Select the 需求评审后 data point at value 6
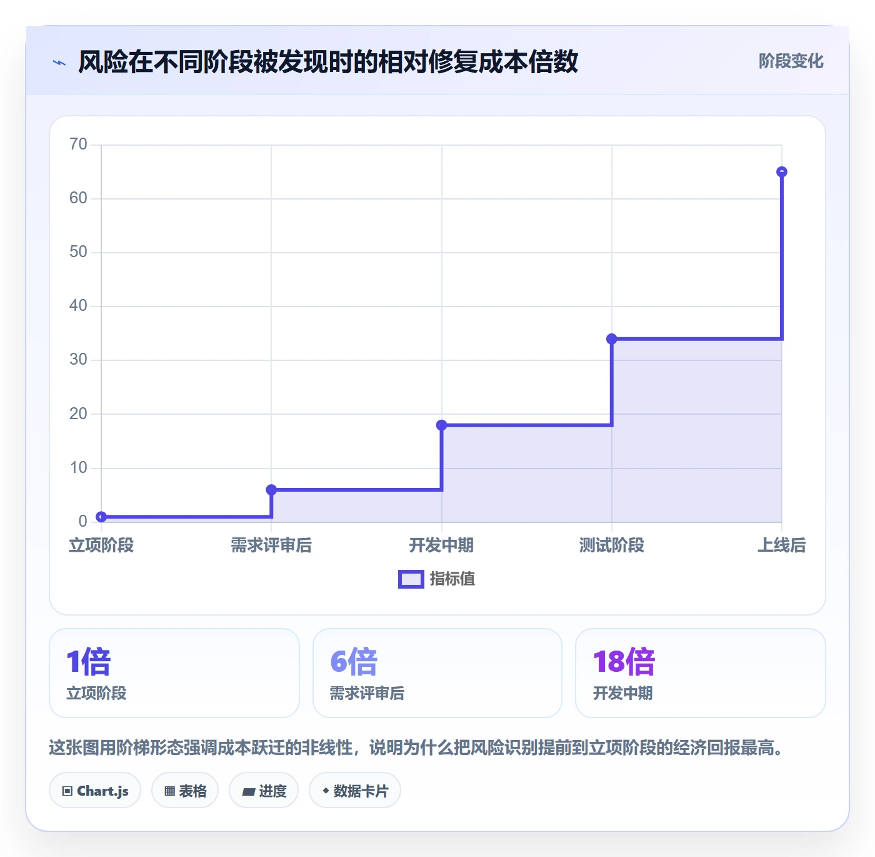The image size is (875, 857). point(271,490)
